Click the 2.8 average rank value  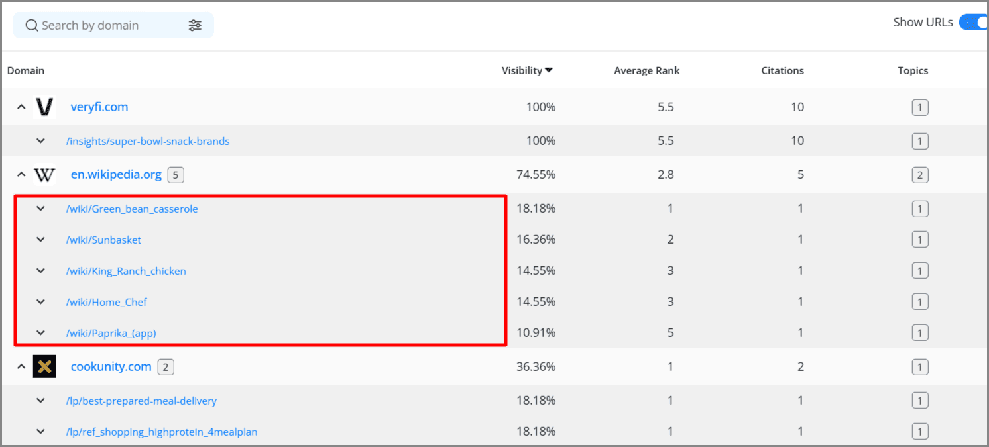tap(666, 175)
